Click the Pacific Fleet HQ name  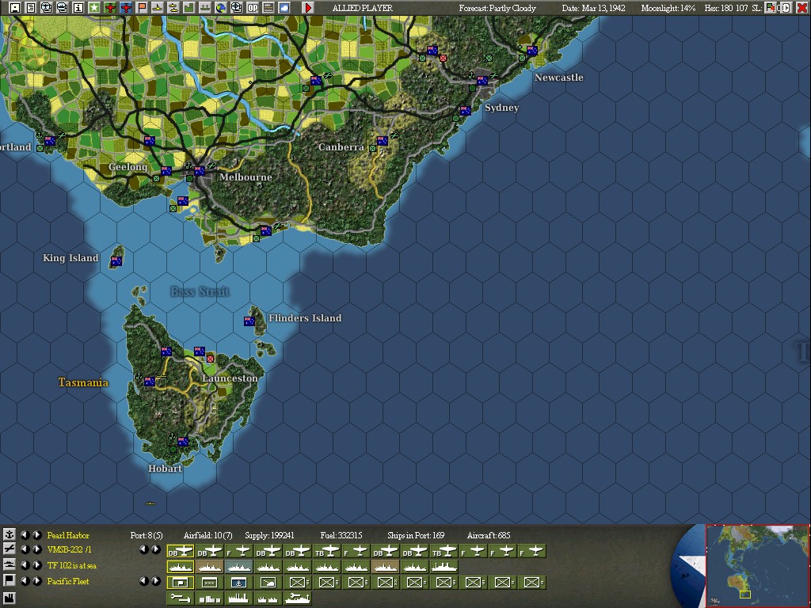click(68, 581)
